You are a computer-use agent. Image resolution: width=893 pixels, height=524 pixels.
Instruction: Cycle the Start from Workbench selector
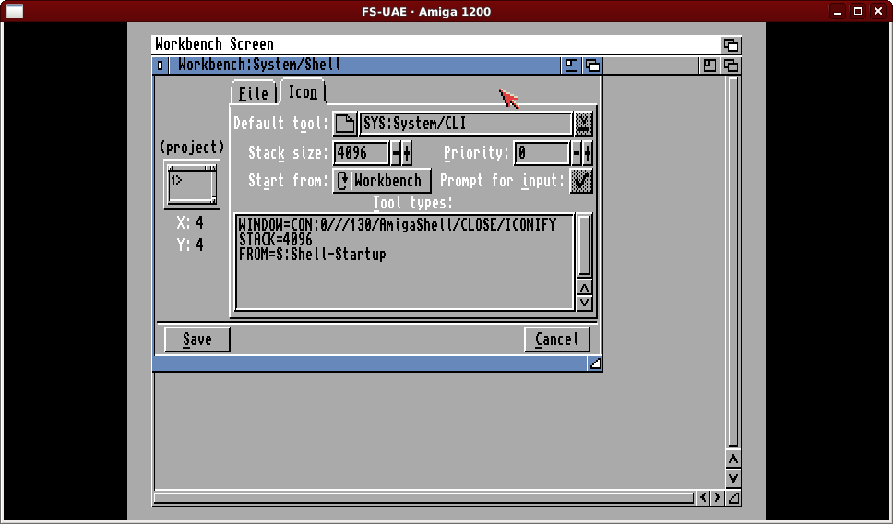click(382, 181)
